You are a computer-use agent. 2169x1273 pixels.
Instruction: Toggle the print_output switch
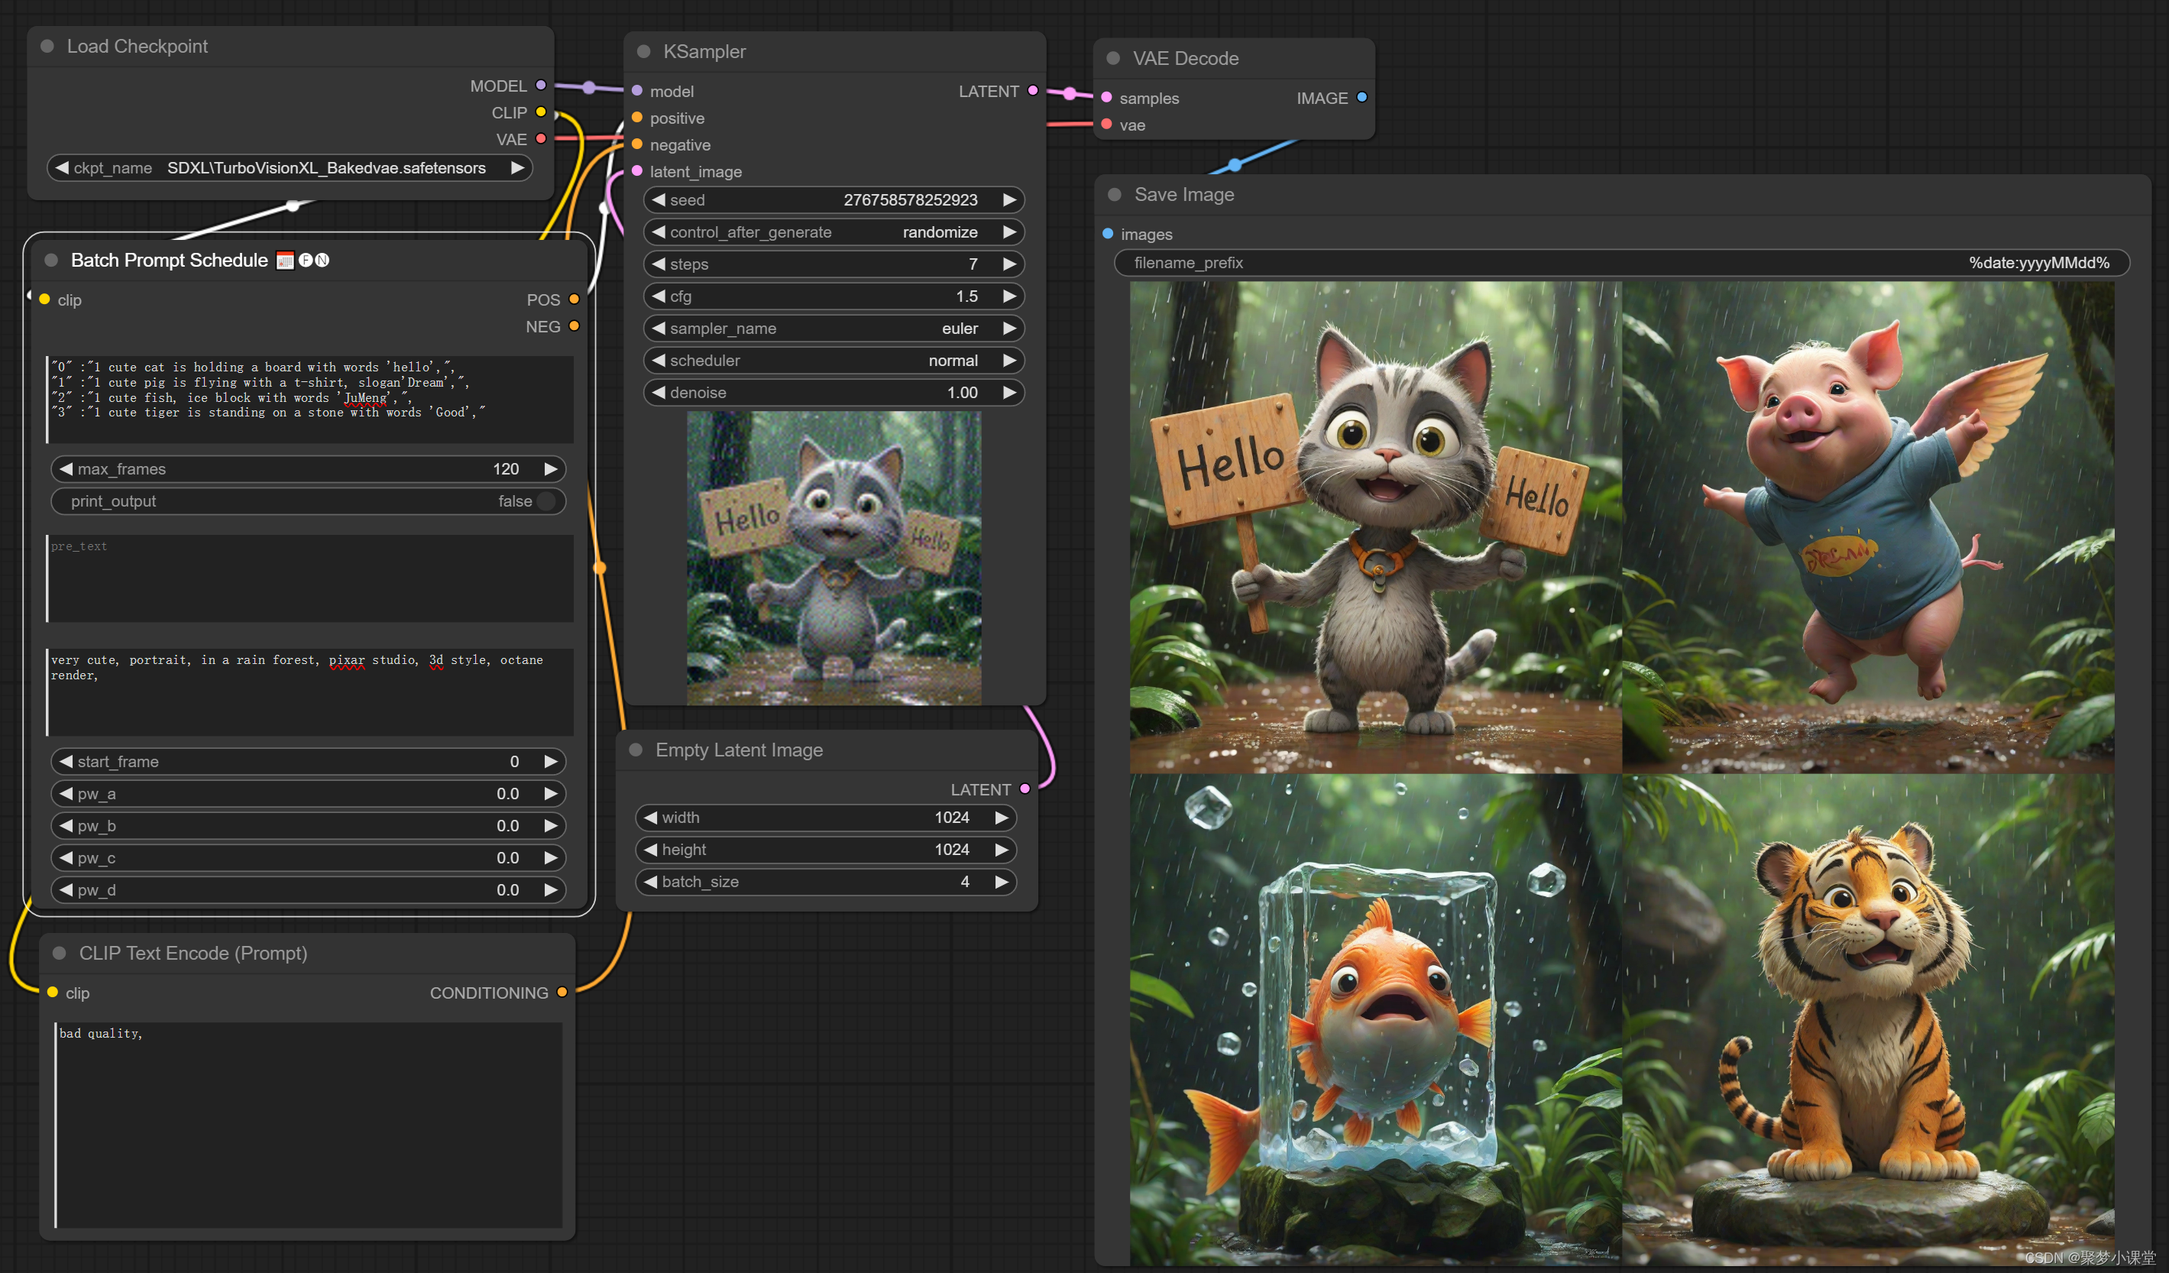(545, 501)
